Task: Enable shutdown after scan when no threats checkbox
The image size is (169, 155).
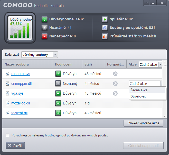Action: pyautogui.click(x=8, y=135)
